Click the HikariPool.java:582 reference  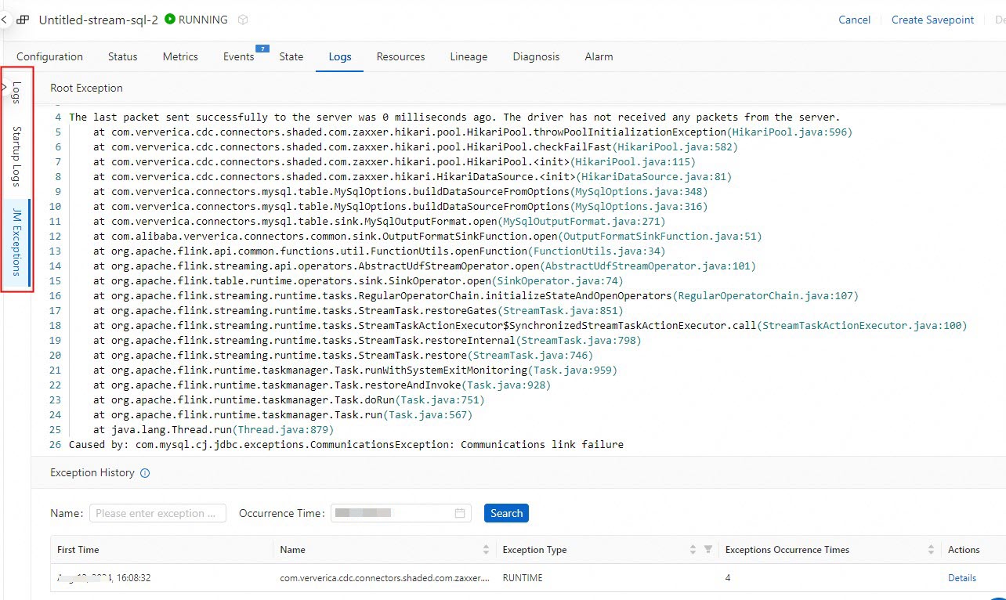point(675,147)
